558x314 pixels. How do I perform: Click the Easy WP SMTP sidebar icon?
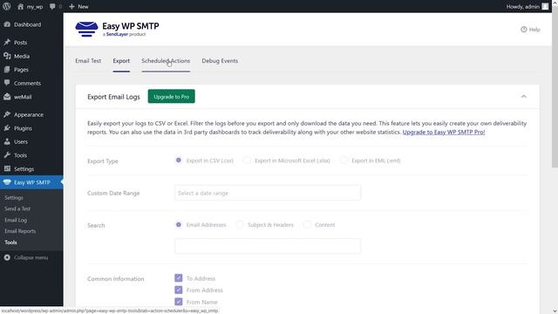(x=7, y=182)
